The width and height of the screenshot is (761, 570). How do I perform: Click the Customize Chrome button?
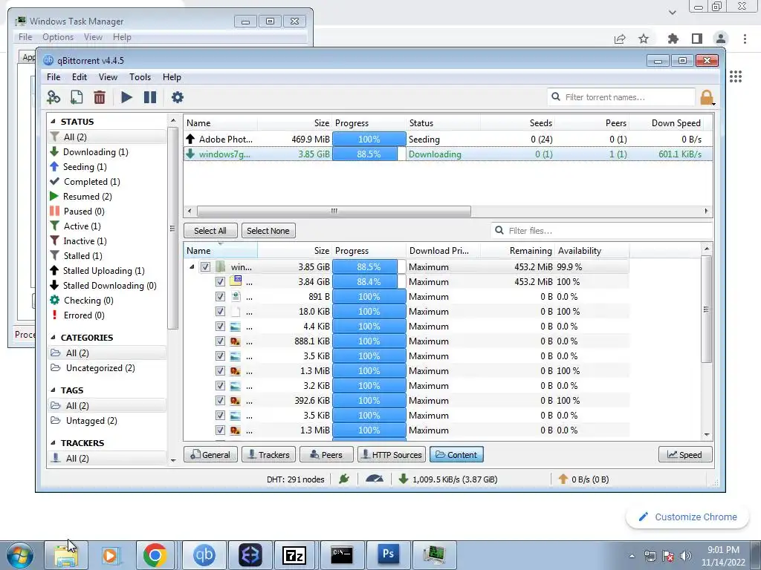tap(687, 517)
